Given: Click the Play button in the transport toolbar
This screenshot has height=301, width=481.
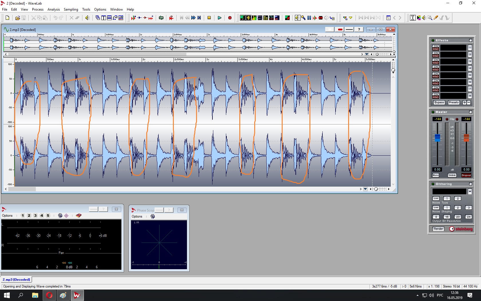Looking at the screenshot, I should click(219, 18).
